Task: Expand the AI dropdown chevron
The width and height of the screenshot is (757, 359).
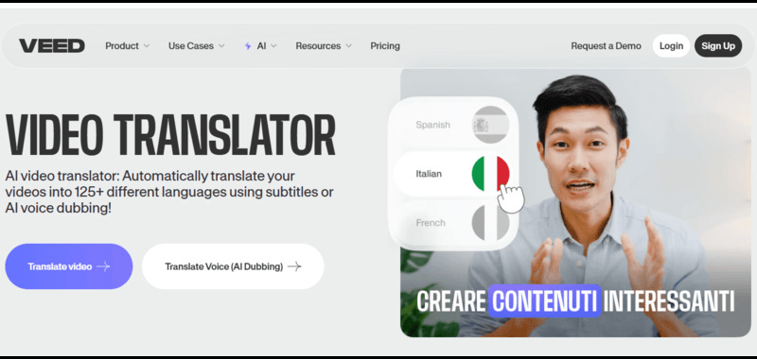Action: pos(273,46)
